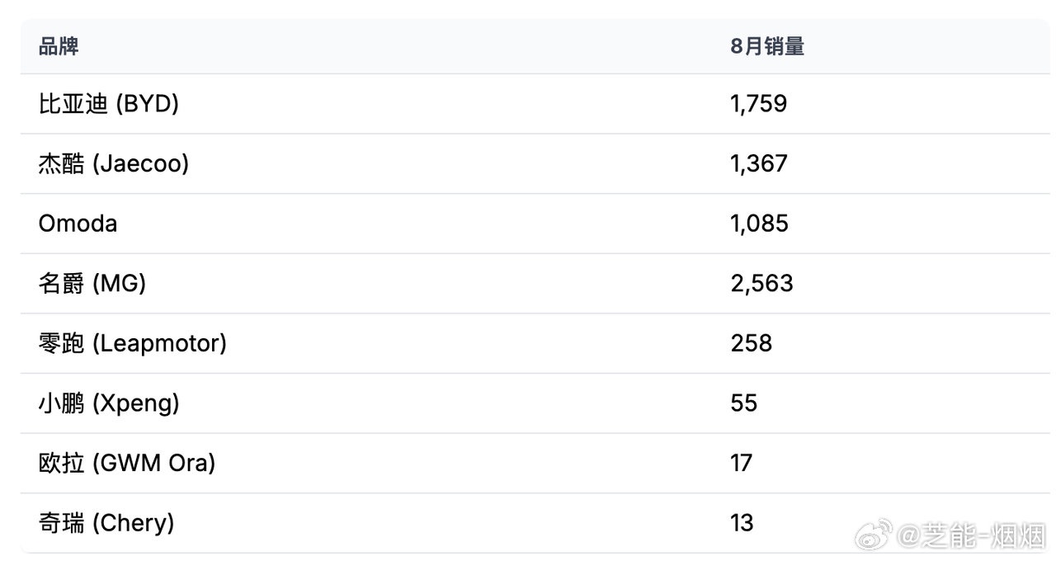
Task: Click the 零跑 (Leapmotor) brand cell
Action: [x=132, y=343]
